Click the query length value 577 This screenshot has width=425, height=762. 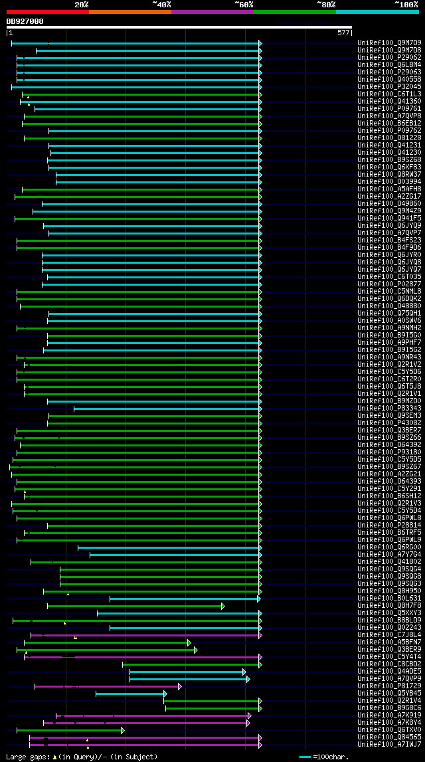point(343,33)
